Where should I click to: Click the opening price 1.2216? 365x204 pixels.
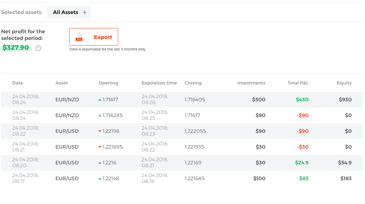[x=109, y=163]
